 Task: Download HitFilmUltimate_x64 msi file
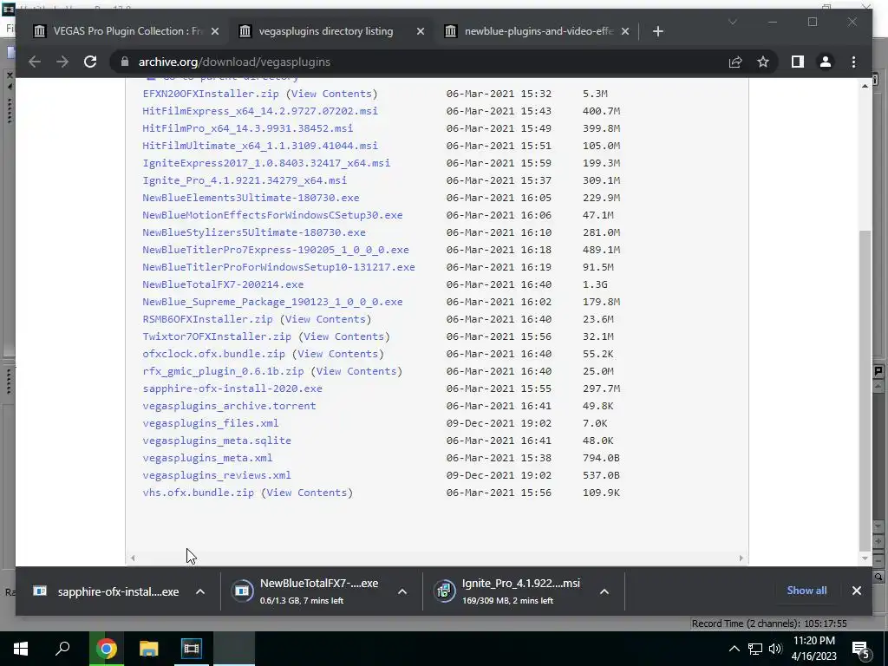point(260,146)
